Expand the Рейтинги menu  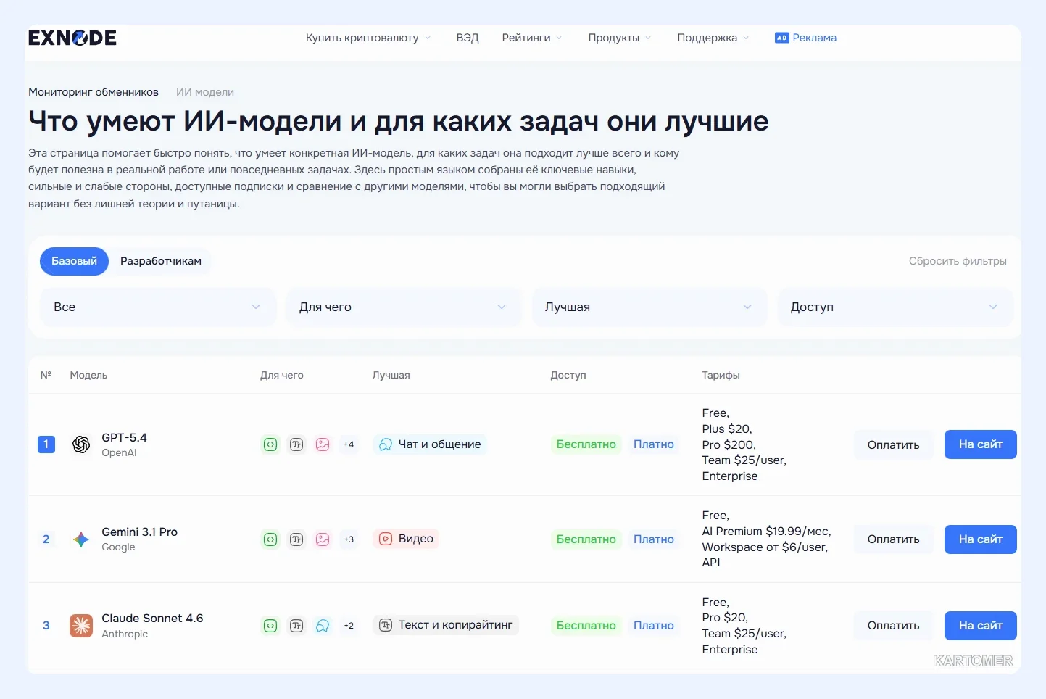coord(532,38)
